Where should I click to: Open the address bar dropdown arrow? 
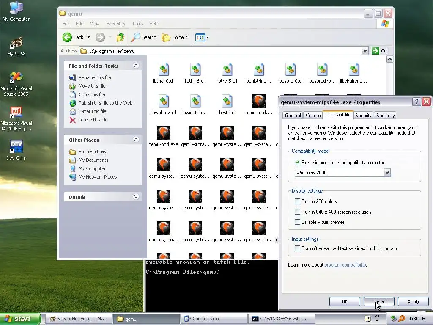tap(365, 51)
